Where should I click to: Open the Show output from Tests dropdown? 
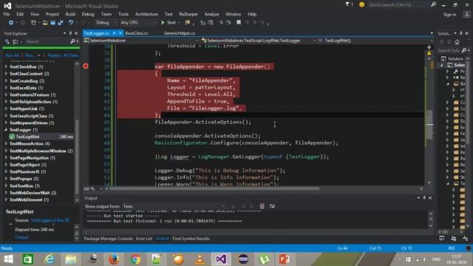(174, 206)
